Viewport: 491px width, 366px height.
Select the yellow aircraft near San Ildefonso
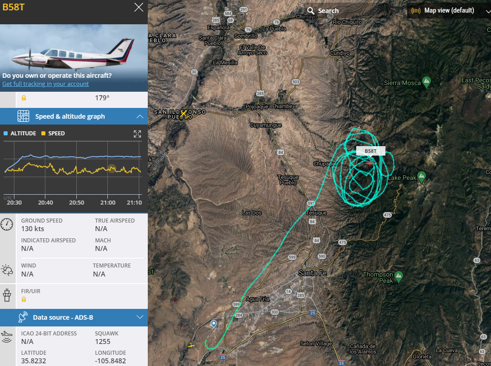(x=184, y=114)
